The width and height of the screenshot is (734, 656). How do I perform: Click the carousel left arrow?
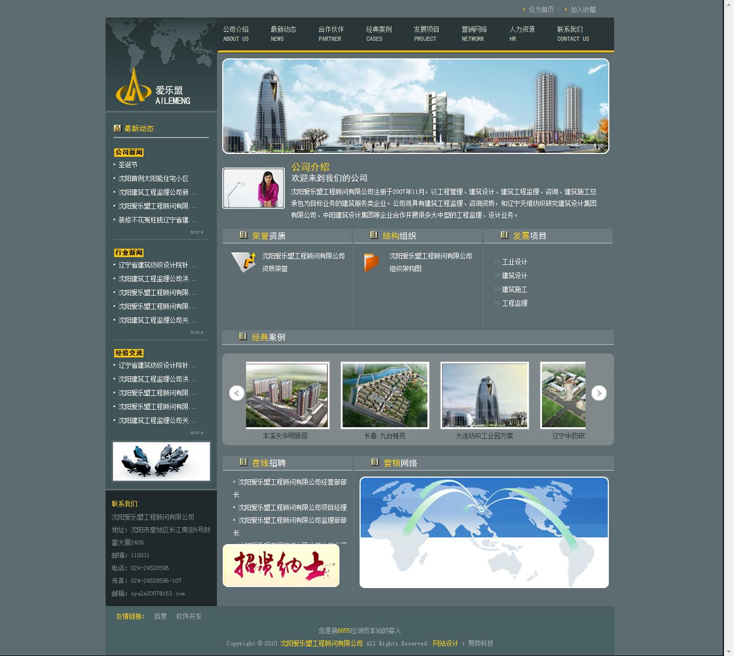coord(236,393)
